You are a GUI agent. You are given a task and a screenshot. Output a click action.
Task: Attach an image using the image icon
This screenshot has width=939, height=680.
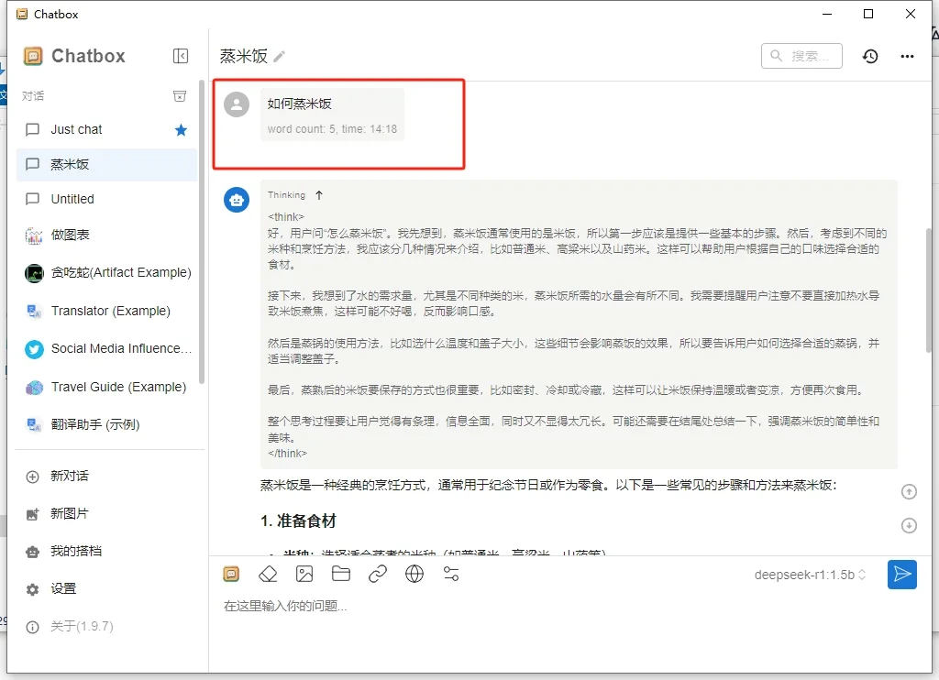click(304, 574)
